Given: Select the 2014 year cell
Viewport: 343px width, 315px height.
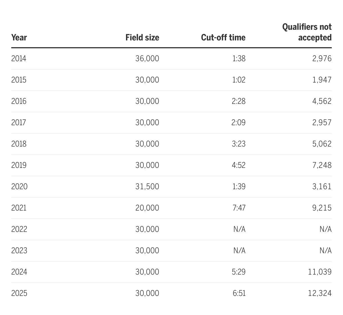Looking at the screenshot, I should point(19,59).
